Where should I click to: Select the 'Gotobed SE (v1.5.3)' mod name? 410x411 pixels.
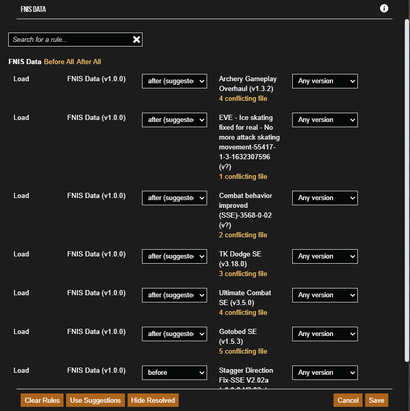tap(238, 337)
